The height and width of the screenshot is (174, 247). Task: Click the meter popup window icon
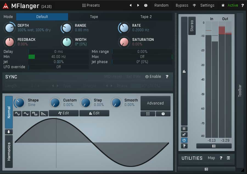point(184,135)
